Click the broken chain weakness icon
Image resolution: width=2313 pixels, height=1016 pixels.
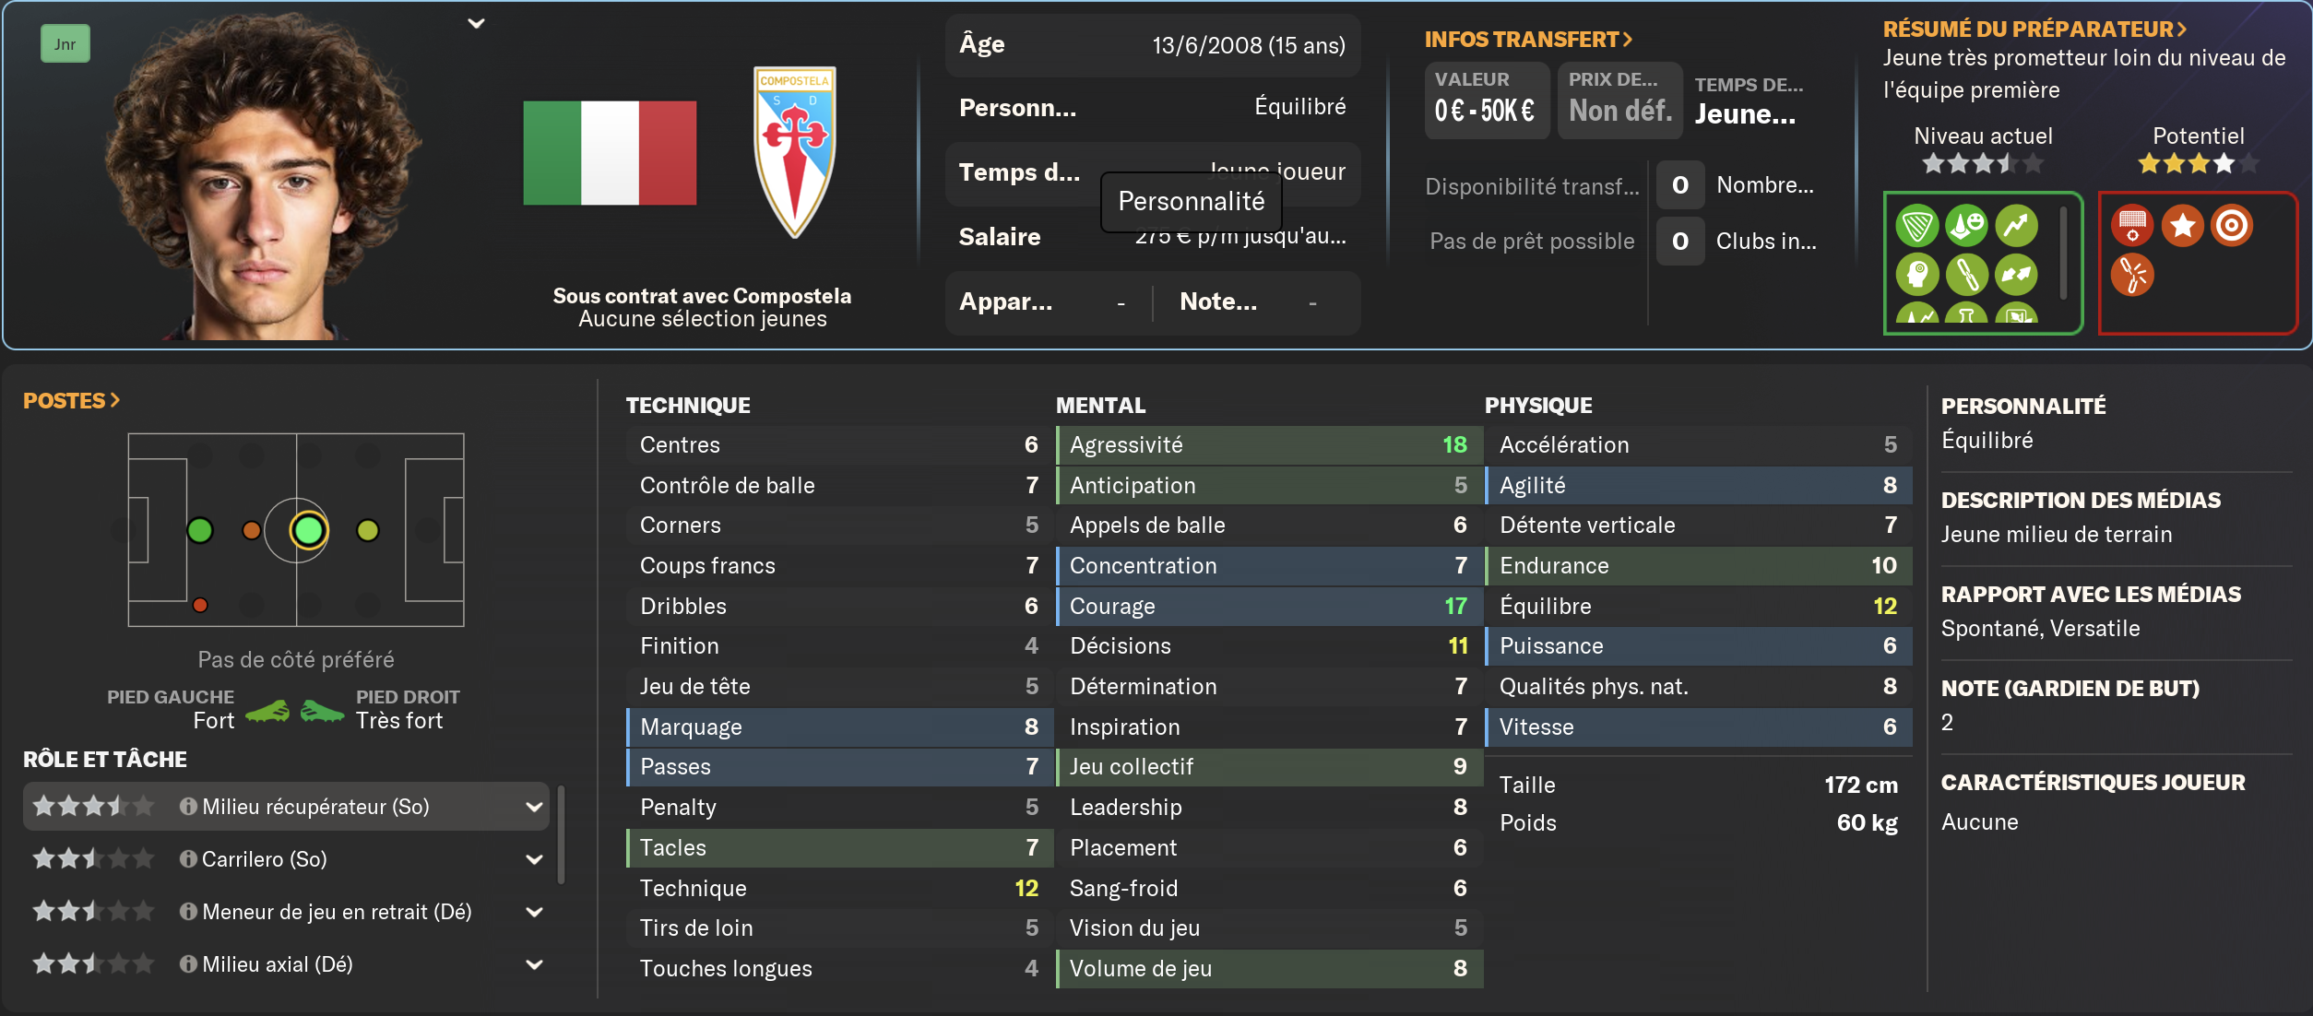[2132, 275]
